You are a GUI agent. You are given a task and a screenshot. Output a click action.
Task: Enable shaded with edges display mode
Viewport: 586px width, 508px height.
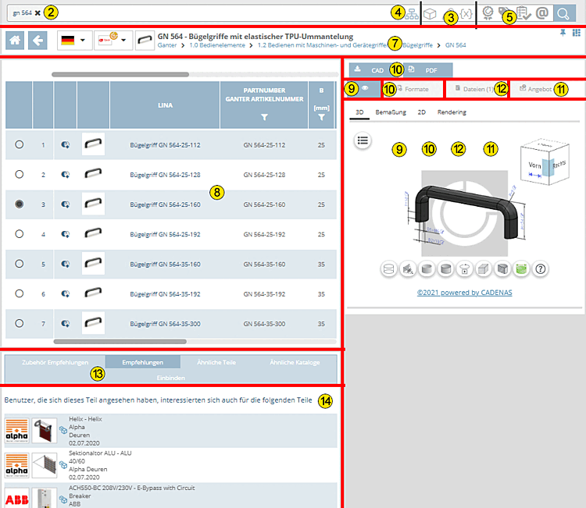(x=445, y=268)
